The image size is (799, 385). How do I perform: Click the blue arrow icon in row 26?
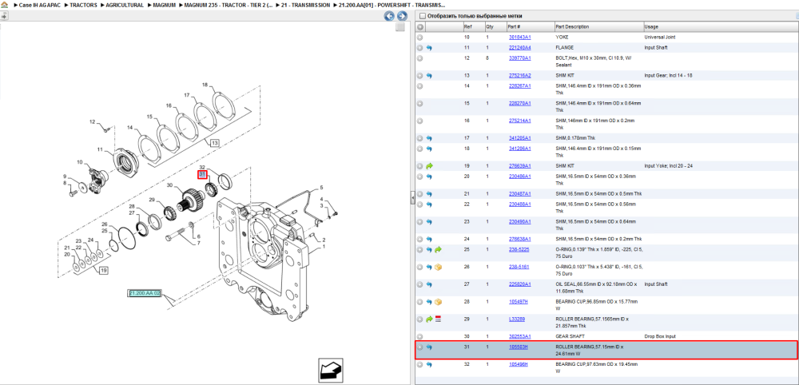coord(429,268)
